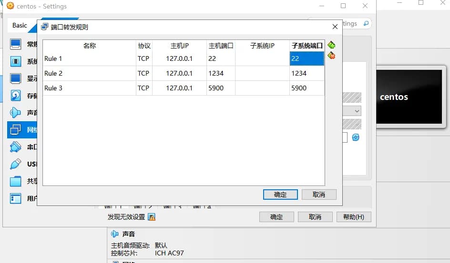This screenshot has height=263, width=450.
Task: Sort by the 子系统端口 column header
Action: click(307, 46)
